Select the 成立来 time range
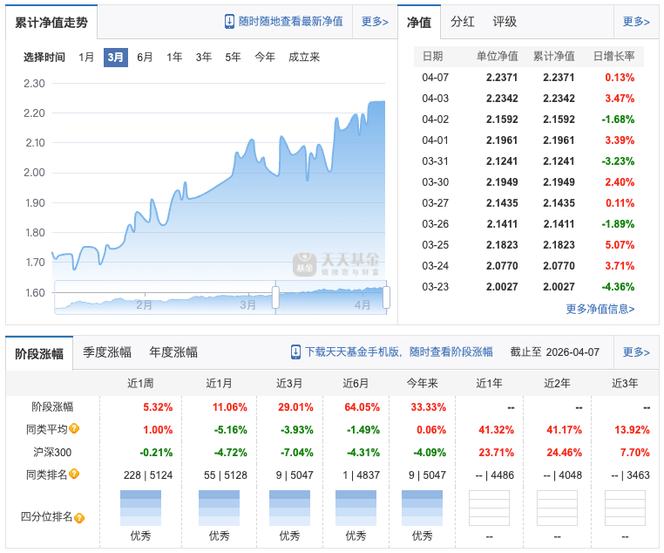 (304, 57)
